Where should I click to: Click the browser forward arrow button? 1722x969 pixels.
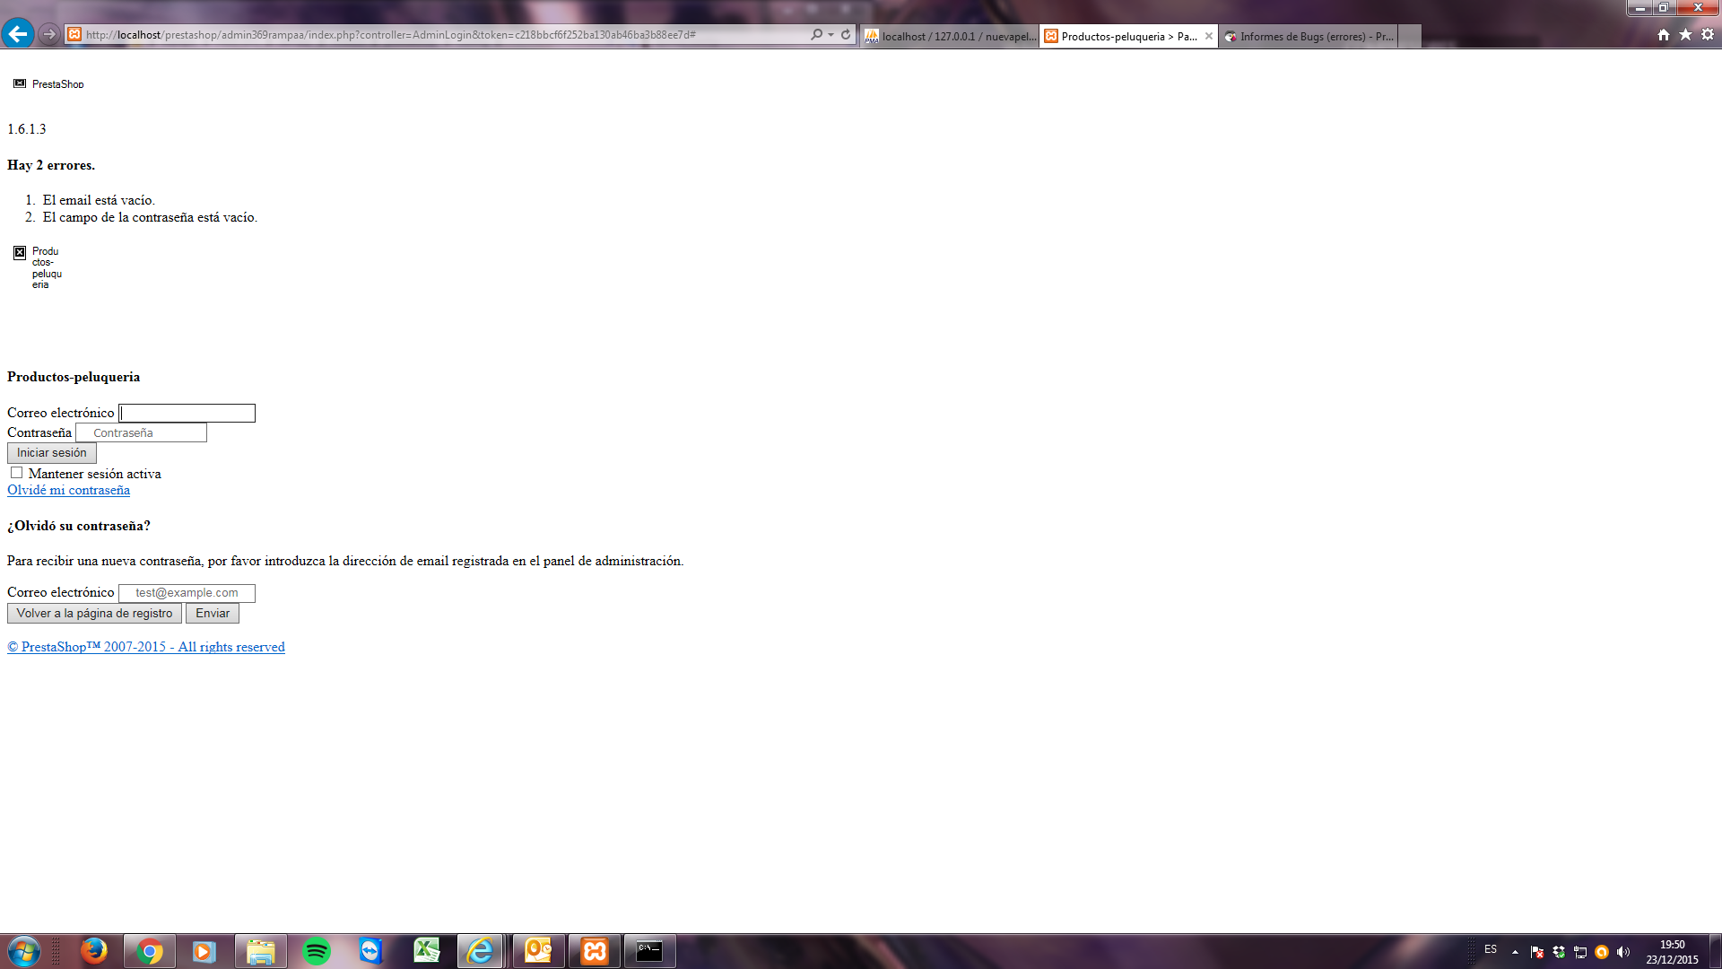coord(49,34)
